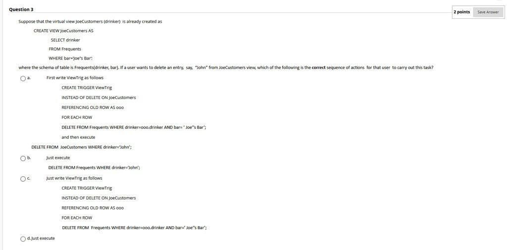Click 'CREATE TRIGGER ViewTrig' line in option c
The image size is (507, 250).
click(87, 188)
